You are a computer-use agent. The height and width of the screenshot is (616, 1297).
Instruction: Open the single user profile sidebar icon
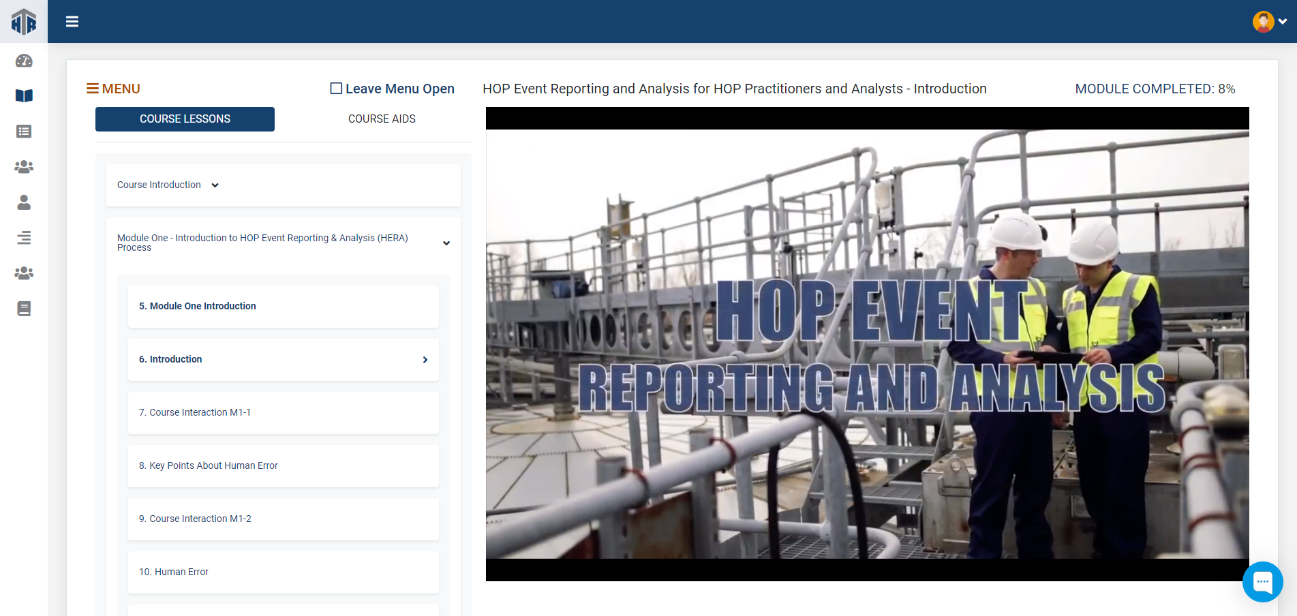(24, 202)
